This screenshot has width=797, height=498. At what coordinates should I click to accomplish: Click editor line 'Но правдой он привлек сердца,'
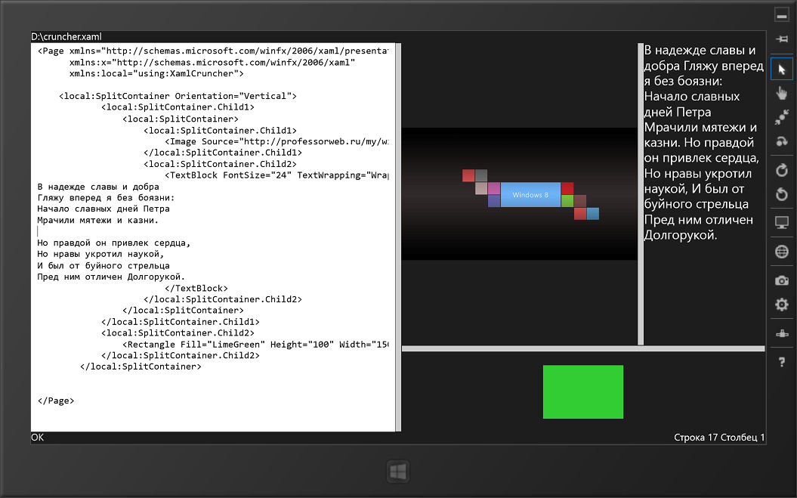[x=113, y=243]
